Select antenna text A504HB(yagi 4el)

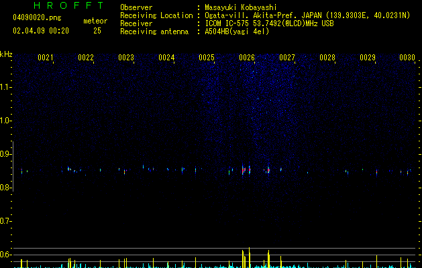click(237, 31)
